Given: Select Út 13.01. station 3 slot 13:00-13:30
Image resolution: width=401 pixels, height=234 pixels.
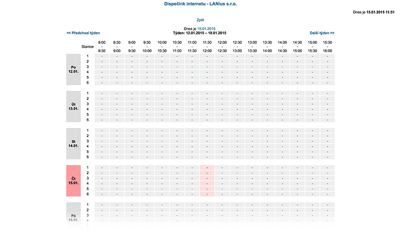Looking at the screenshot, I should (252, 104).
